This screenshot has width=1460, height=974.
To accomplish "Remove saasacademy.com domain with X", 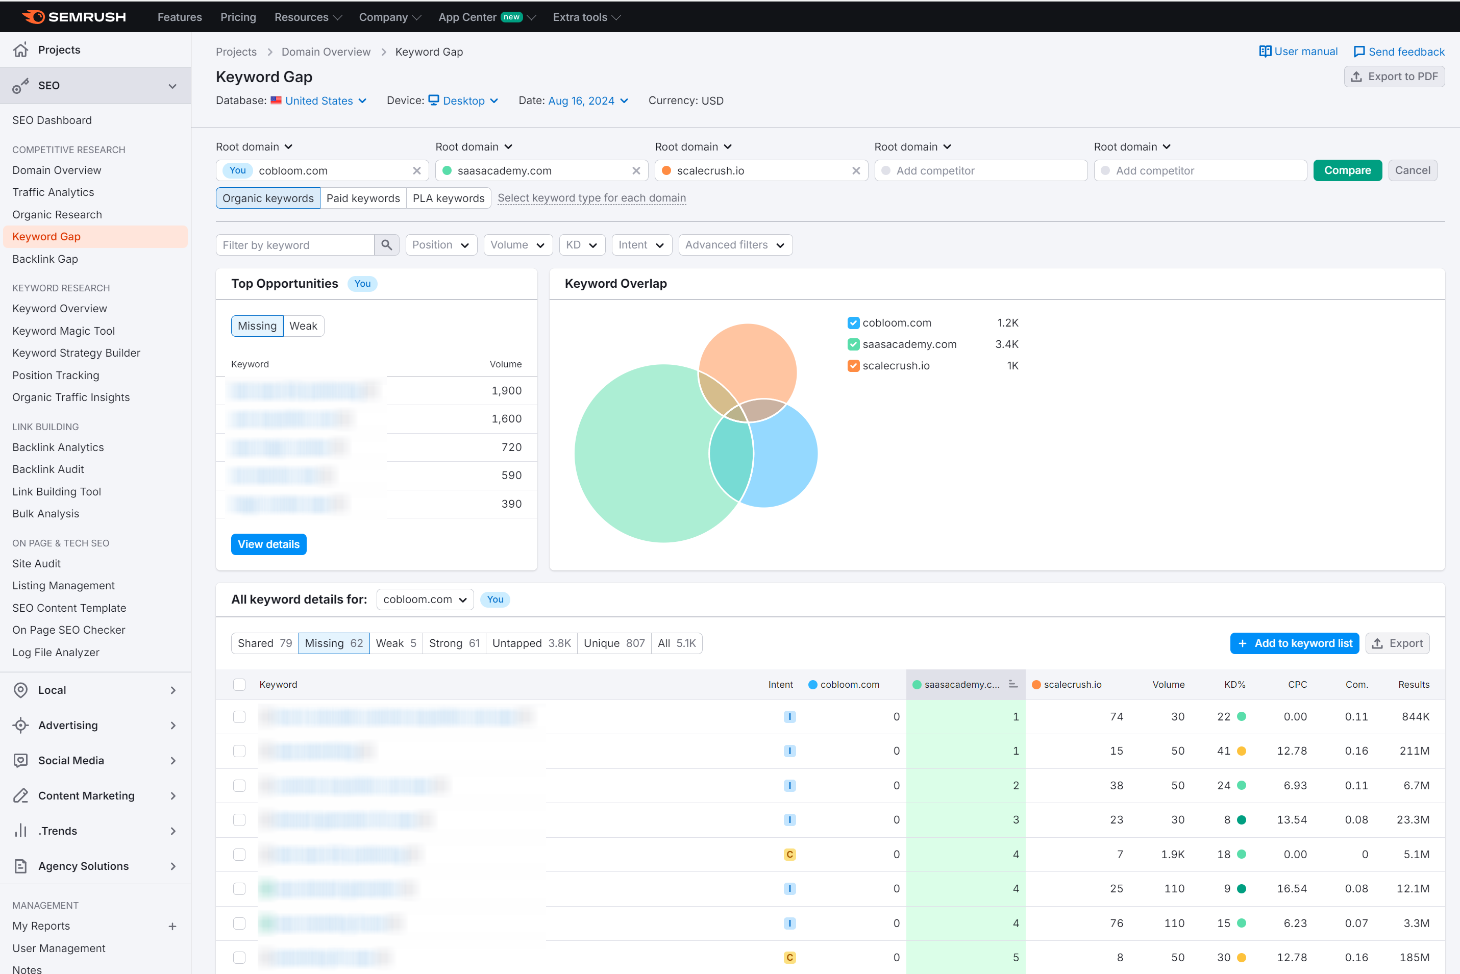I will tap(636, 170).
